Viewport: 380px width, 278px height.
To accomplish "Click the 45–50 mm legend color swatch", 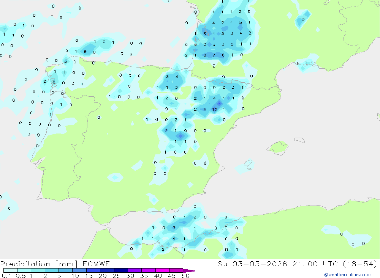I will (x=176, y=270).
